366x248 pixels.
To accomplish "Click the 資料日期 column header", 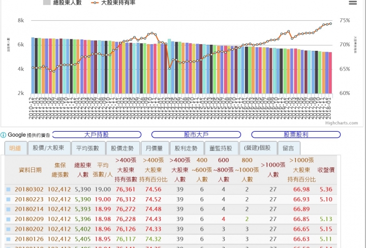I will click(30, 170).
